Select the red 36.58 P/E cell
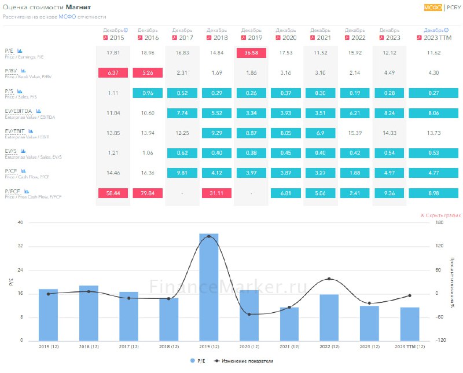 pyautogui.click(x=251, y=53)
